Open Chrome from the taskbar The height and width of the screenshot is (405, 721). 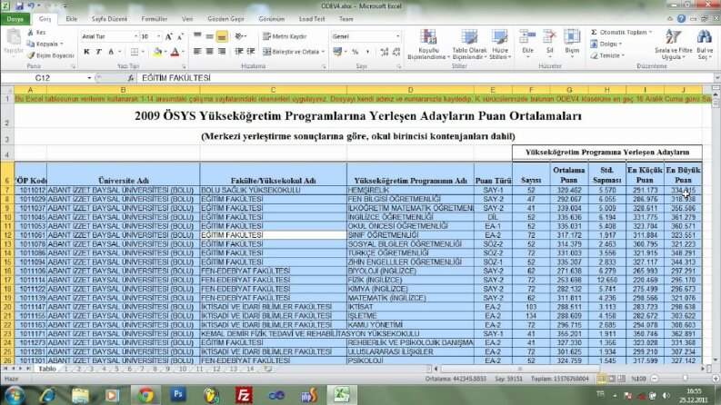[x=145, y=394]
